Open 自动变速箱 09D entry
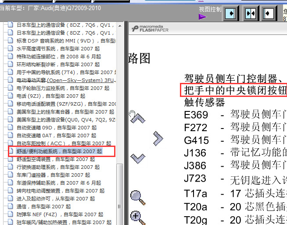 point(57,128)
